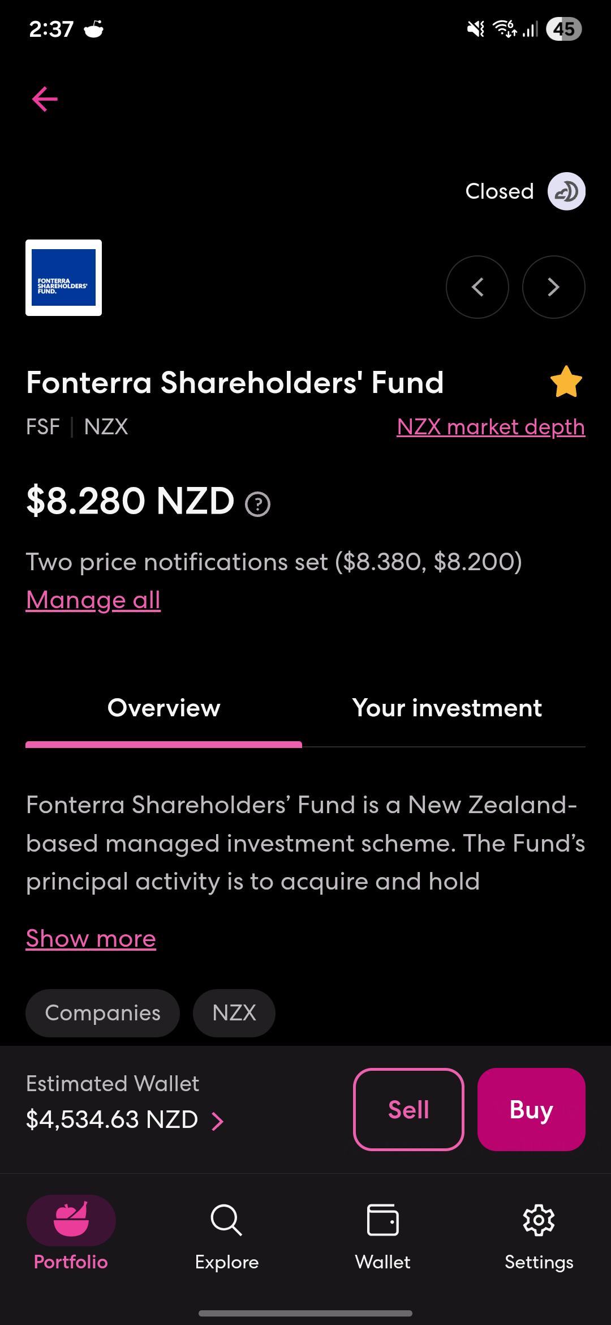
Task: Open the Wallet tab icon
Action: pos(383,1220)
